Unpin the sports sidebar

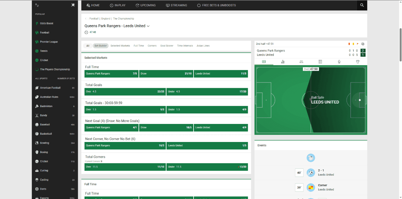coord(73,5)
